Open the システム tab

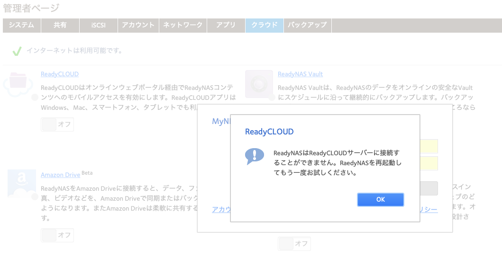(x=21, y=25)
